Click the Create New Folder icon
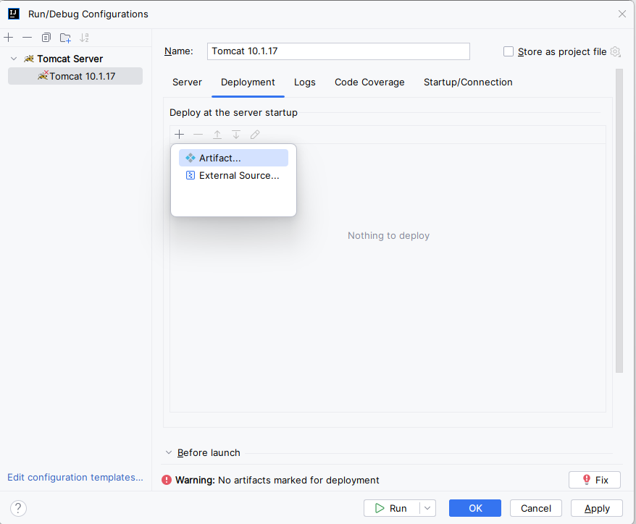The image size is (636, 524). 65,38
